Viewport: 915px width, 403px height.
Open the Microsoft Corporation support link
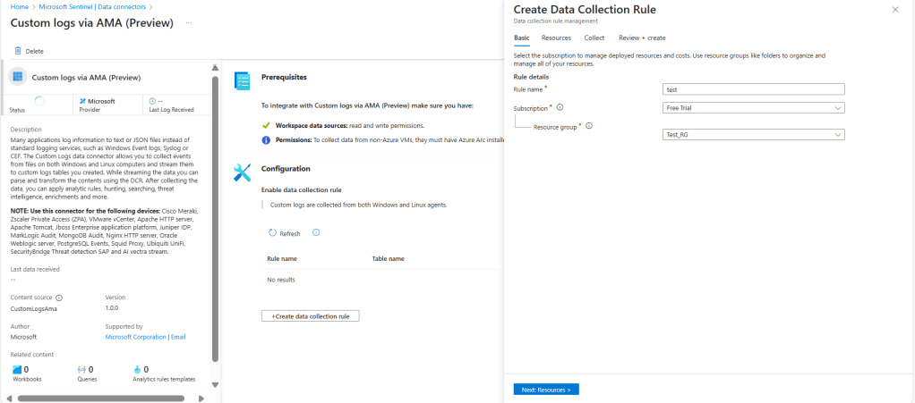(136, 337)
